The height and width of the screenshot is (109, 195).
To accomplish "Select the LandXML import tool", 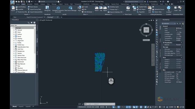I will [x=19, y=9].
